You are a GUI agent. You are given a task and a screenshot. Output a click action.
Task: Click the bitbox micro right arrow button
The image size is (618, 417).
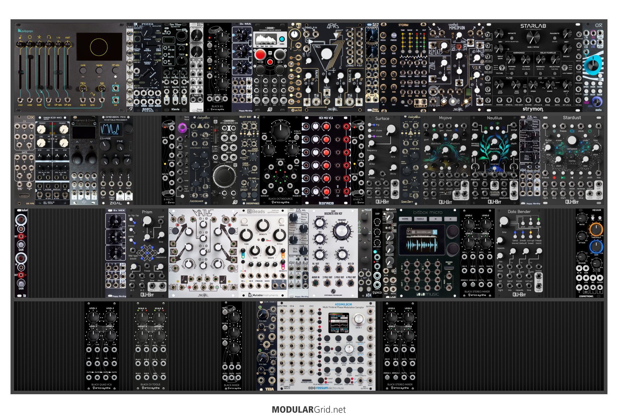pyautogui.click(x=450, y=219)
